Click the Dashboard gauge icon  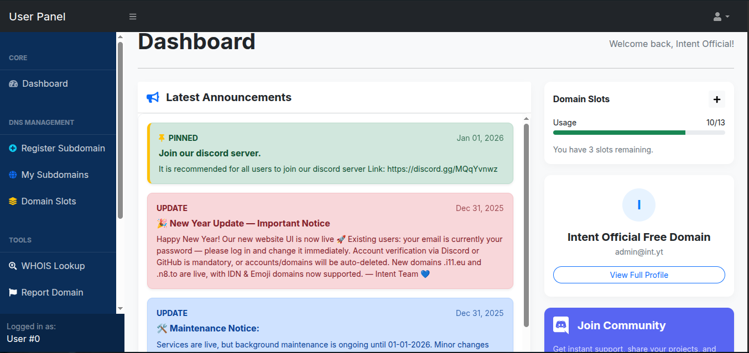(x=14, y=84)
